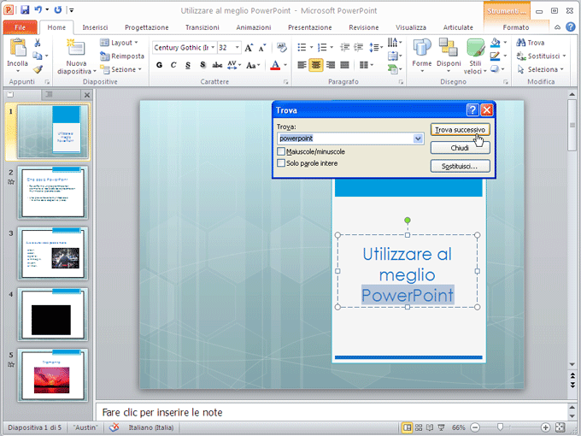Switch to the Transizioni tab

coord(202,27)
